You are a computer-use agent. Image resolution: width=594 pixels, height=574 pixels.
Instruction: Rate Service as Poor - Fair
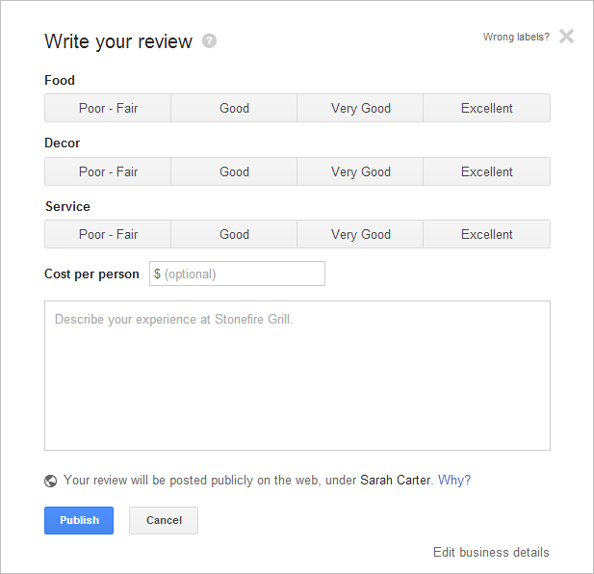point(108,234)
